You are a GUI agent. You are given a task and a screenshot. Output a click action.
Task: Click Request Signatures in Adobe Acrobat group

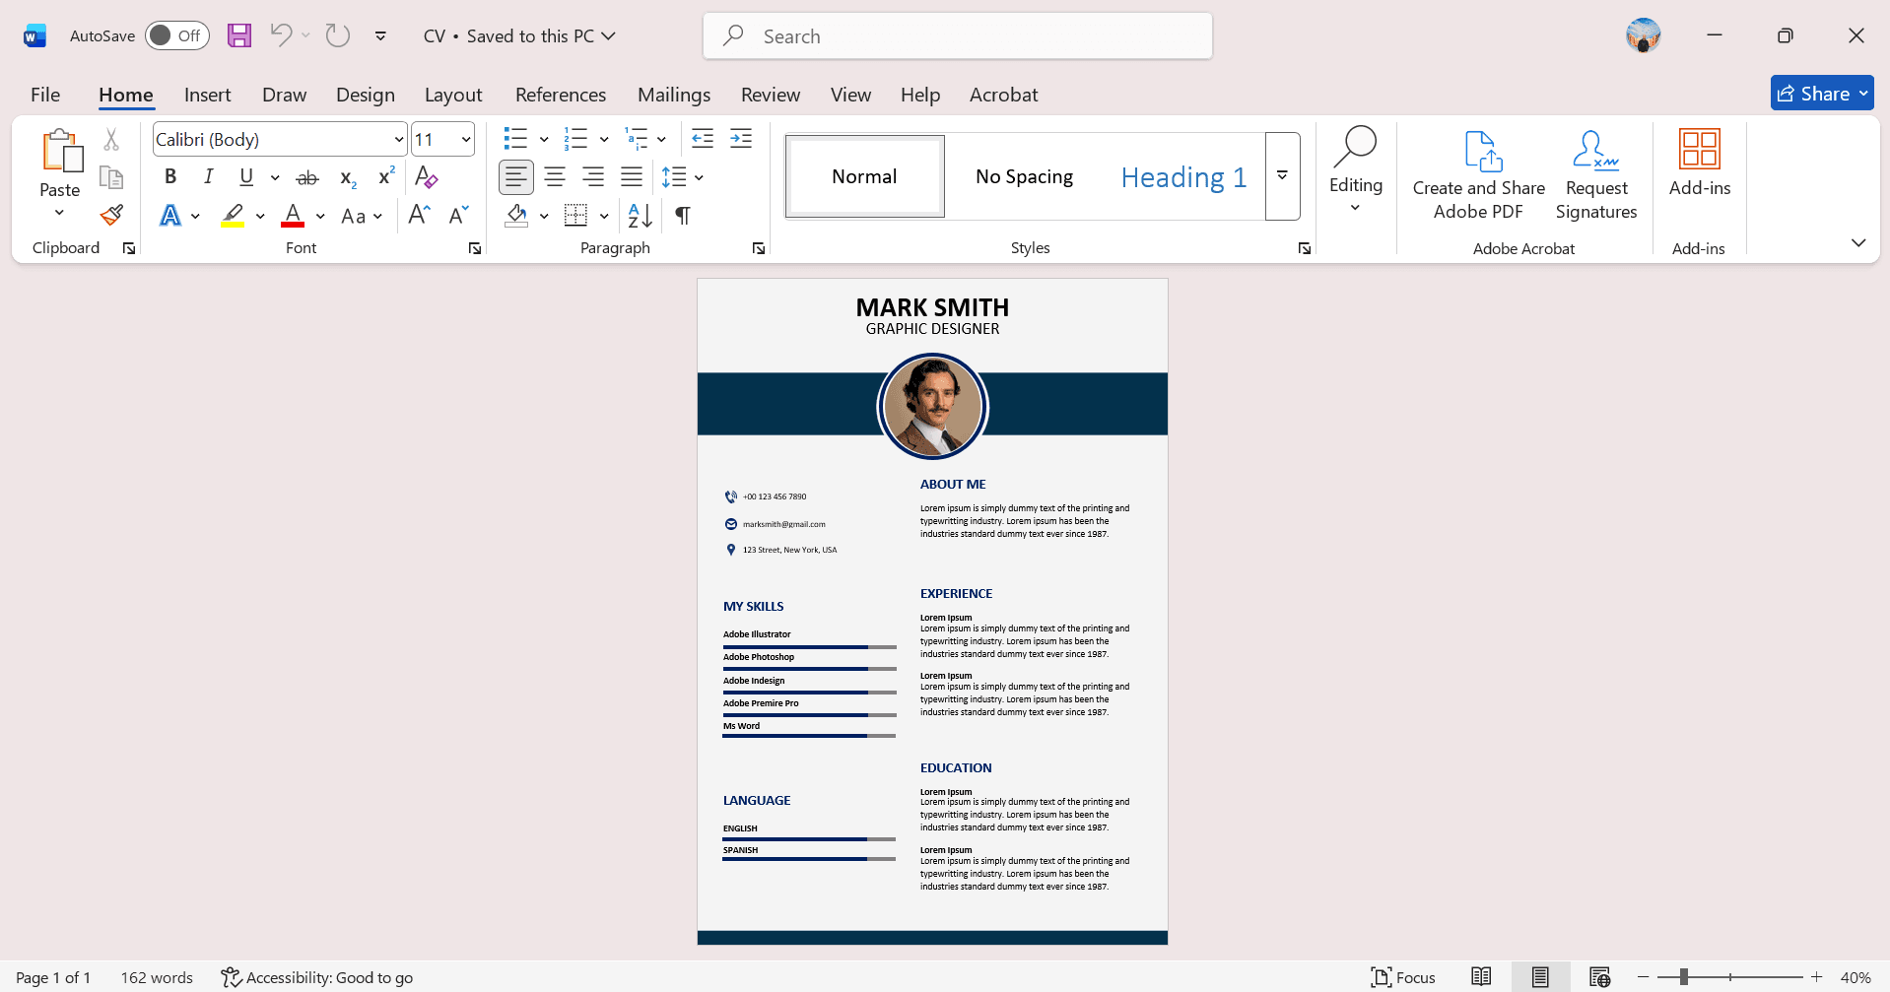[1596, 175]
